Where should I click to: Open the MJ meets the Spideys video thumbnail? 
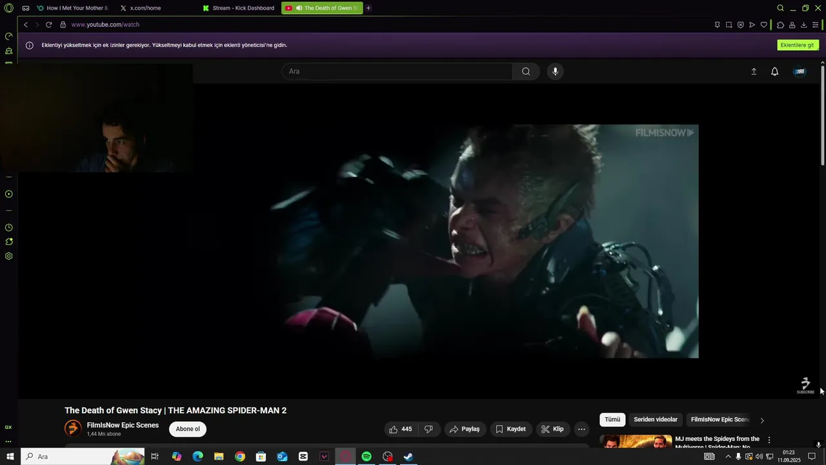pos(636,441)
